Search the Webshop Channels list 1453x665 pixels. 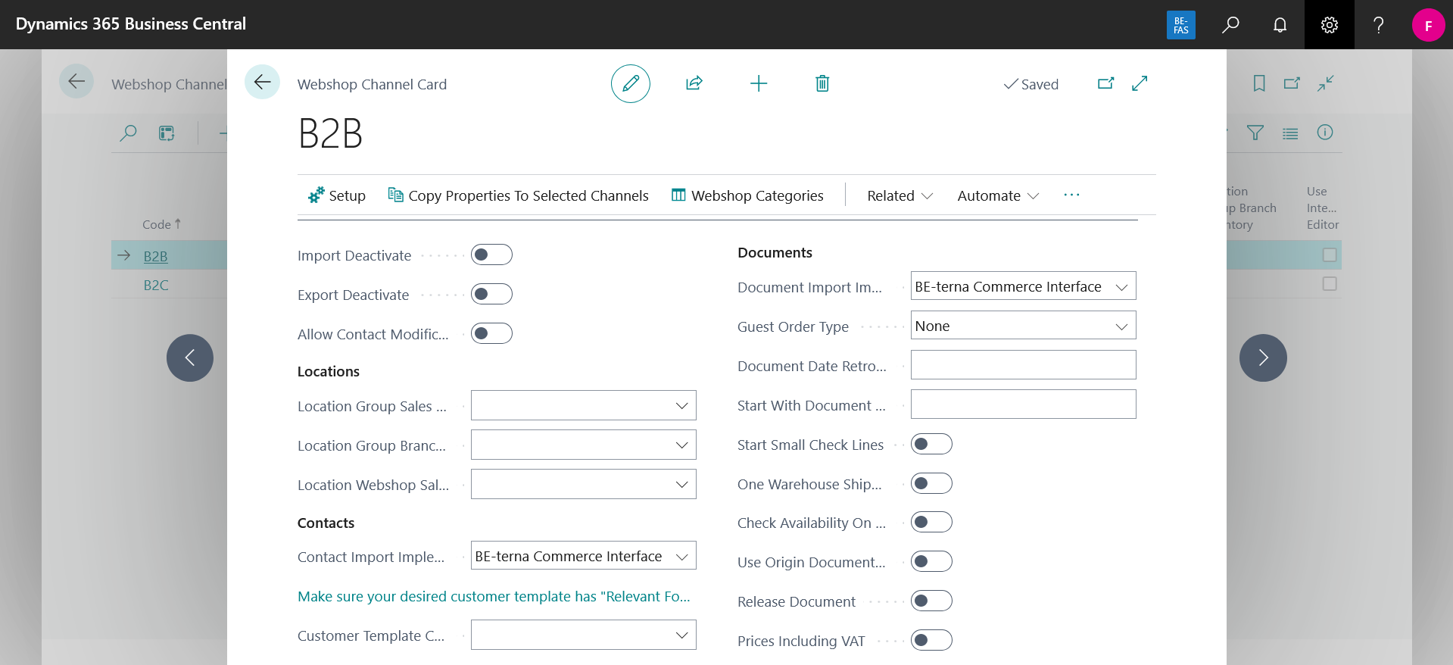129,133
